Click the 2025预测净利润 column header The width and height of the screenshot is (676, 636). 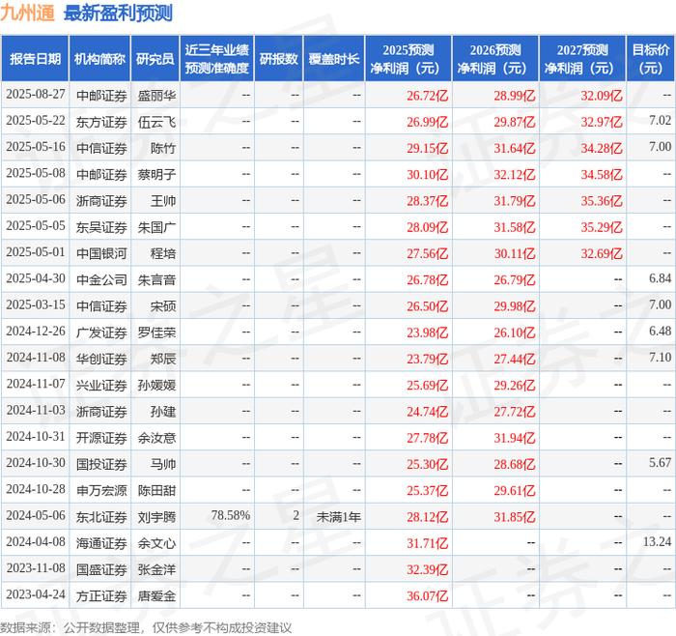pyautogui.click(x=408, y=59)
